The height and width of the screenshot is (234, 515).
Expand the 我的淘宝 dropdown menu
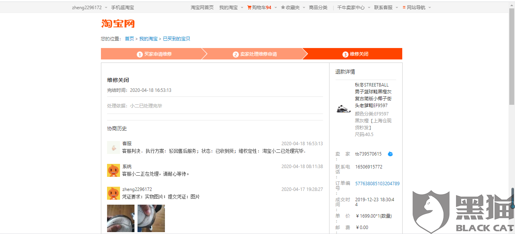[x=242, y=7]
